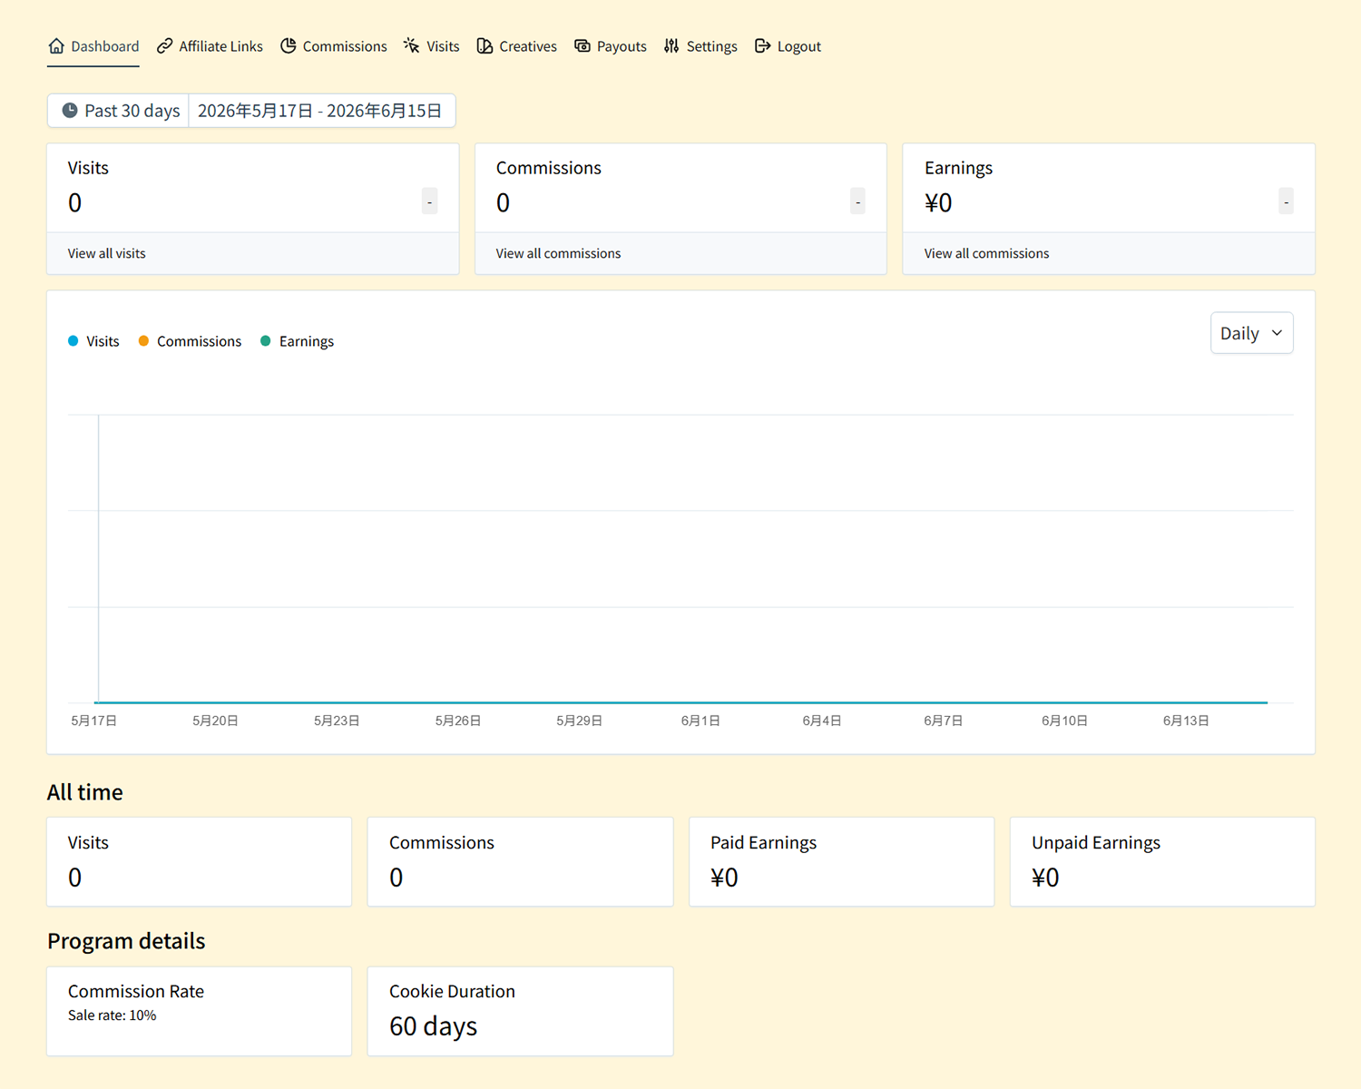Screen dimensions: 1361x1089
Task: Go to Affiliate Links page
Action: (x=210, y=46)
